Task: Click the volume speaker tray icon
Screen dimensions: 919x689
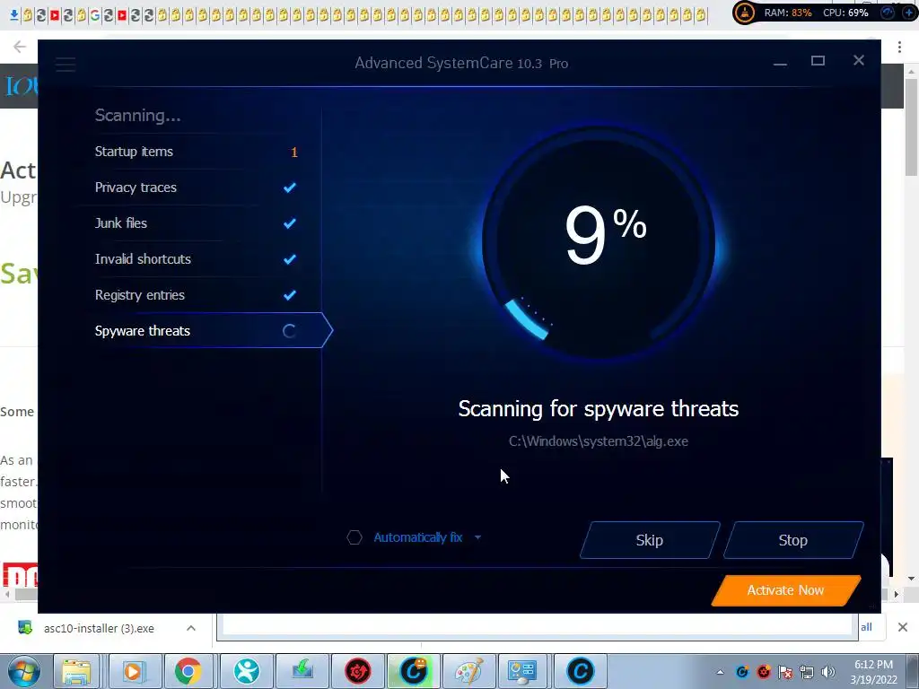Action: pyautogui.click(x=828, y=672)
